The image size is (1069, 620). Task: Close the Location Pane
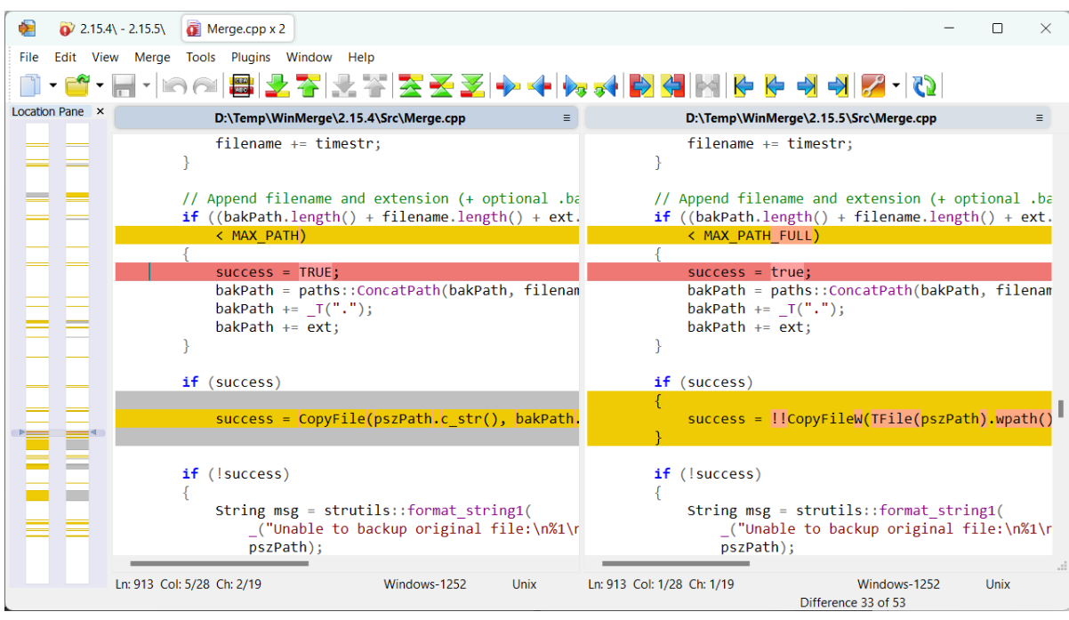pyautogui.click(x=100, y=111)
